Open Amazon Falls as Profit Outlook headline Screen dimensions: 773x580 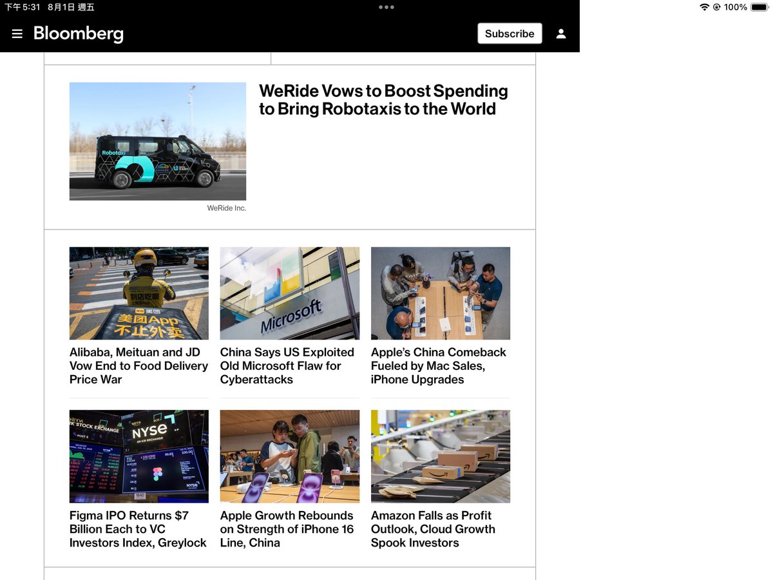(433, 529)
